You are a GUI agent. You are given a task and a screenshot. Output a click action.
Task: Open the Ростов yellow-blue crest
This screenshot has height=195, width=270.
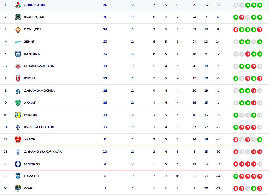[x=18, y=115]
